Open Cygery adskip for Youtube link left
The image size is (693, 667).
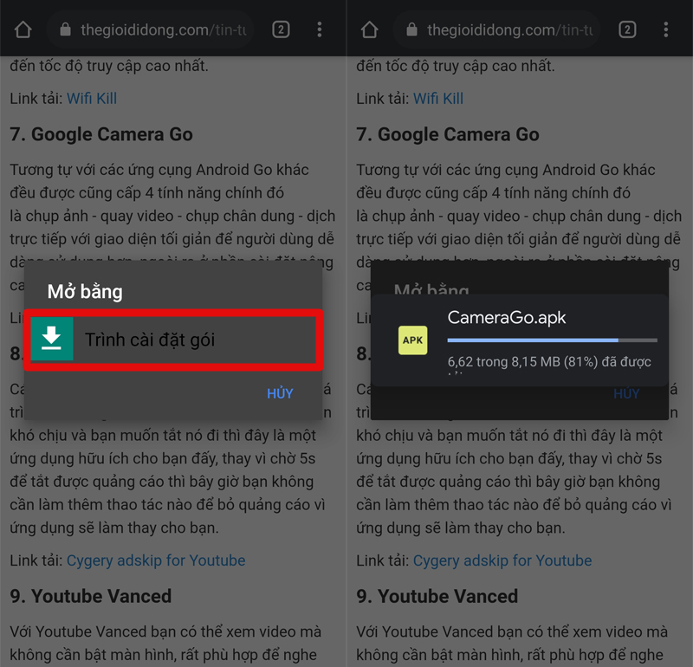(x=156, y=560)
